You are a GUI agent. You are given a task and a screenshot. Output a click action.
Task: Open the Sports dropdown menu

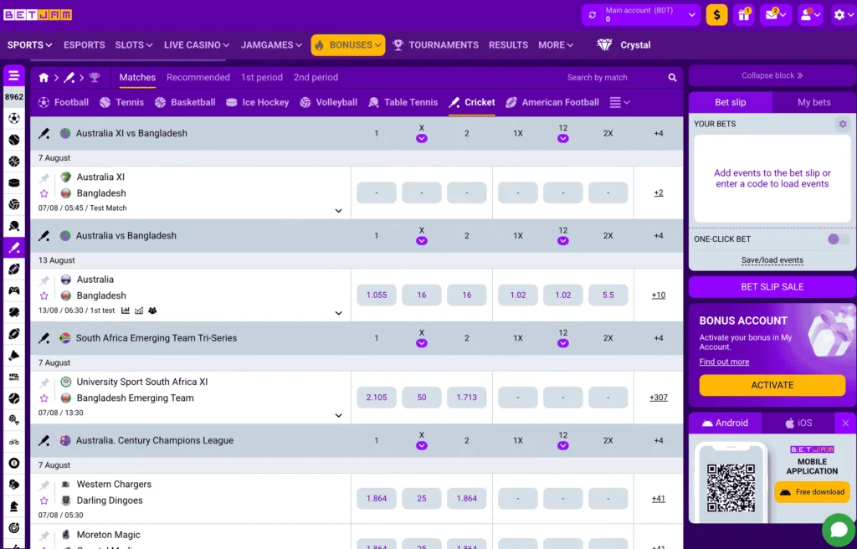[x=29, y=45]
